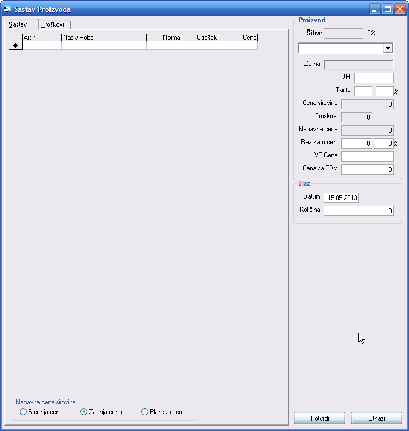Image resolution: width=409 pixels, height=431 pixels.
Task: Click the Utrošak column header
Action: click(x=199, y=38)
